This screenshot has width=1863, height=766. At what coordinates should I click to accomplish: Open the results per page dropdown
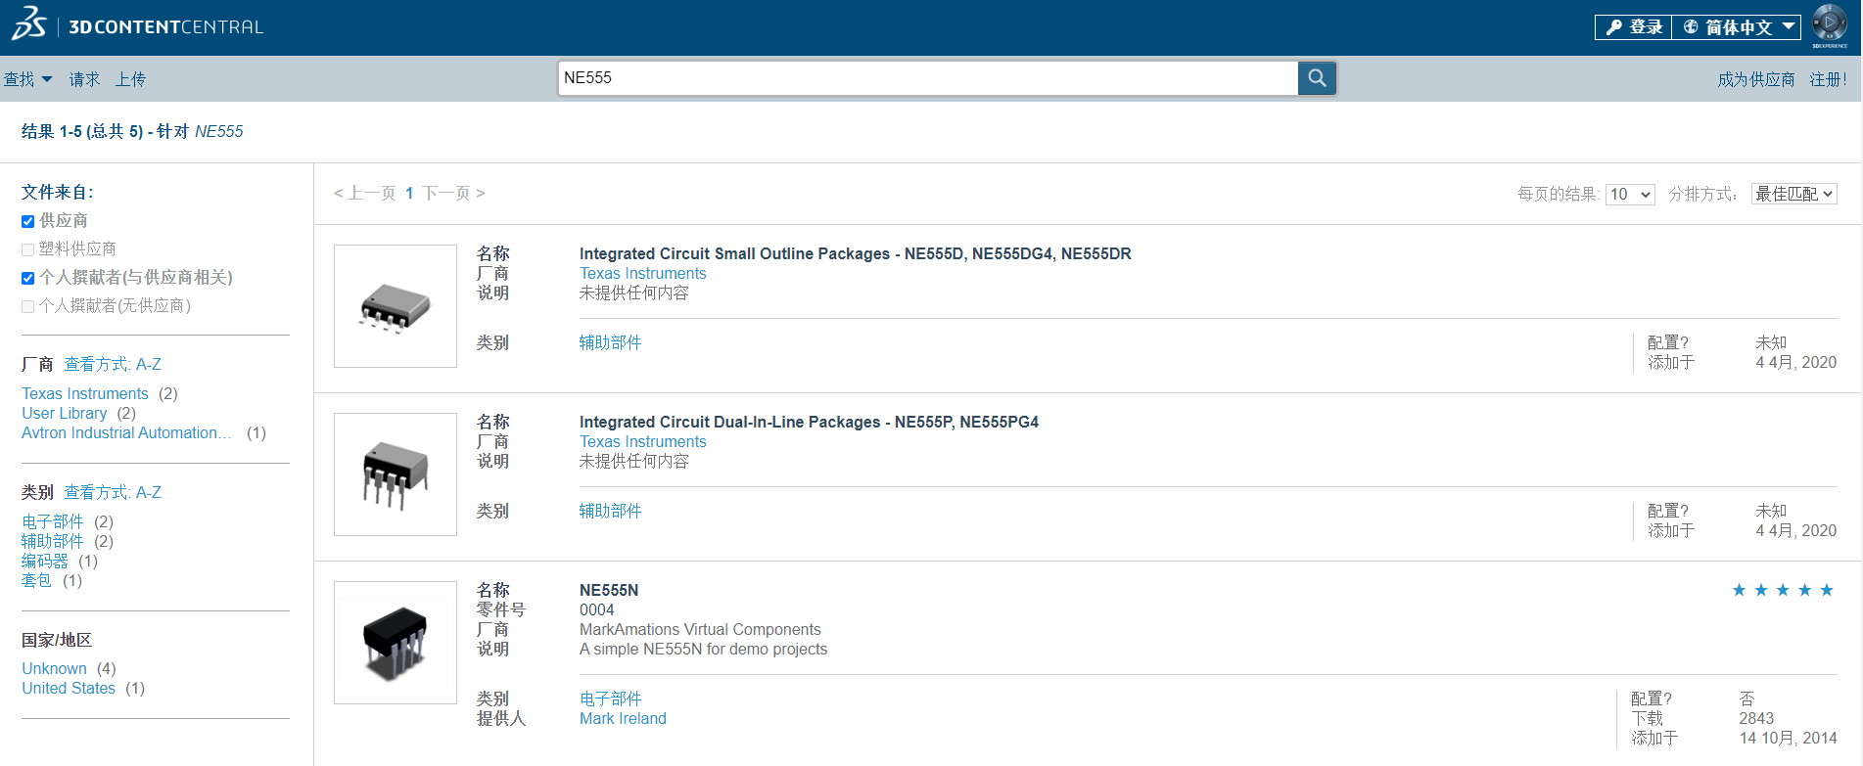(1630, 194)
